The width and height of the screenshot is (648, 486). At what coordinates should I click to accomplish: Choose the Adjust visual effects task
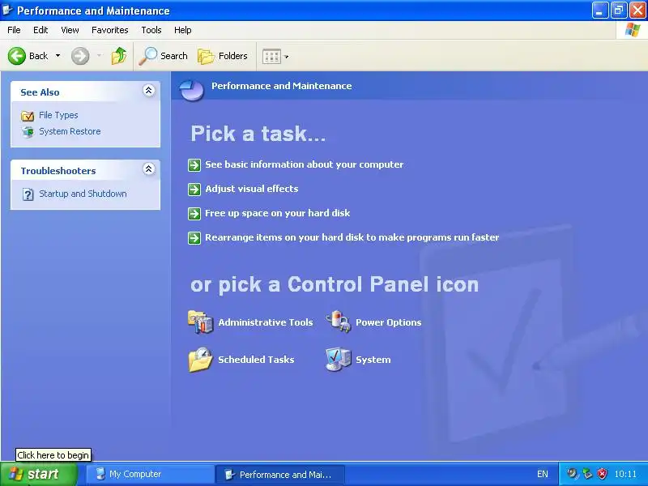[x=252, y=189]
